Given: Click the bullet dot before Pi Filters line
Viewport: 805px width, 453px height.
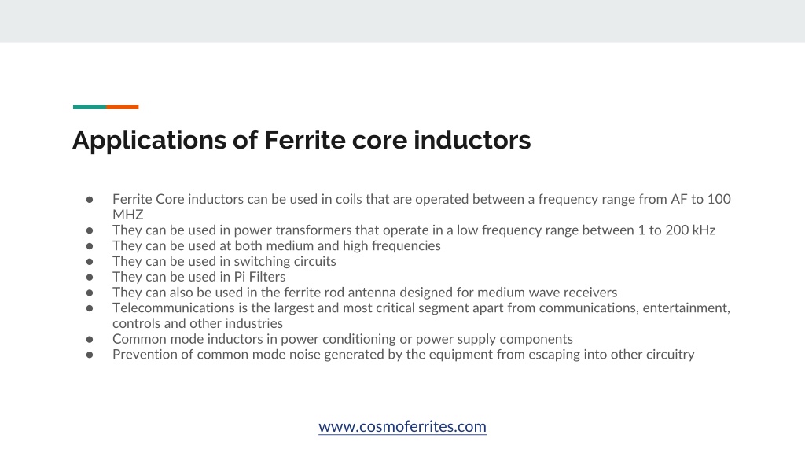Looking at the screenshot, I should tap(90, 278).
